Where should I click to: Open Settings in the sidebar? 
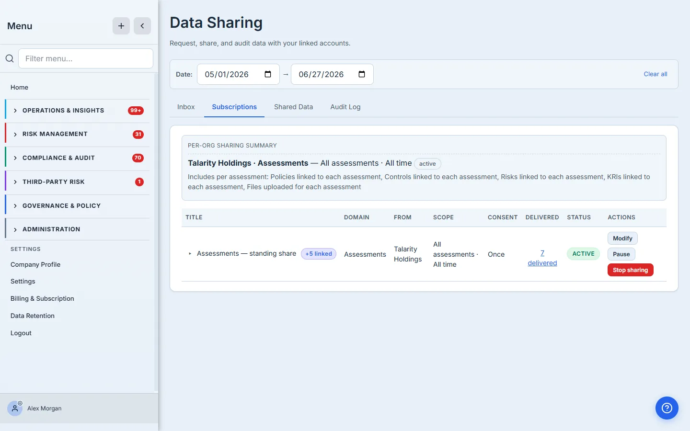pos(23,281)
